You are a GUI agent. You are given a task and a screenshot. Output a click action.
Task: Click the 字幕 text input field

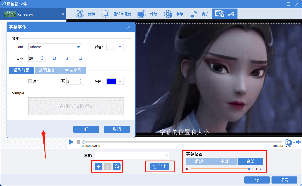[132, 155]
